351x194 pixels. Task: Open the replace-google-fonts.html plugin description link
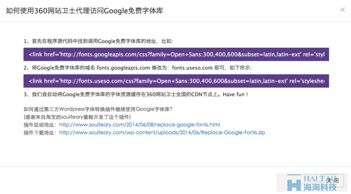click(140, 125)
